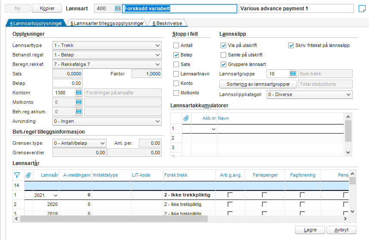Click the Beløp amount field
Image resolution: width=369 pixels, height=240 pixels.
click(x=67, y=83)
